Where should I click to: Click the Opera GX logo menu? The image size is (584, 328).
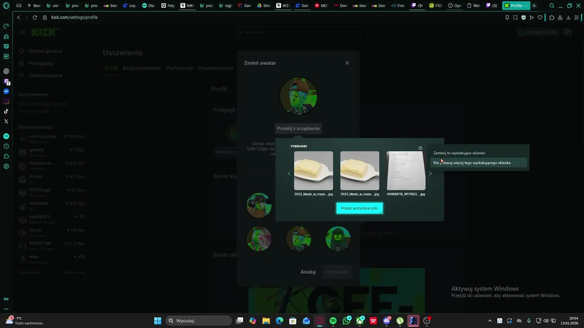(6, 6)
